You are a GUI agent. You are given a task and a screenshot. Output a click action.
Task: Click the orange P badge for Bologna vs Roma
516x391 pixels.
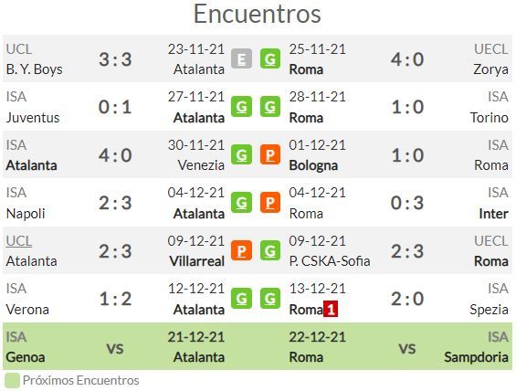(x=270, y=154)
